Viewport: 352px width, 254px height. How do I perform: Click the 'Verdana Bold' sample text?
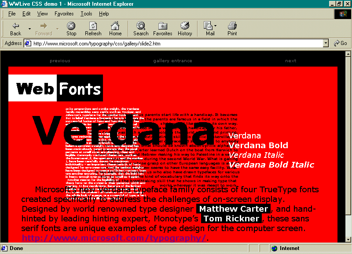pos(258,146)
